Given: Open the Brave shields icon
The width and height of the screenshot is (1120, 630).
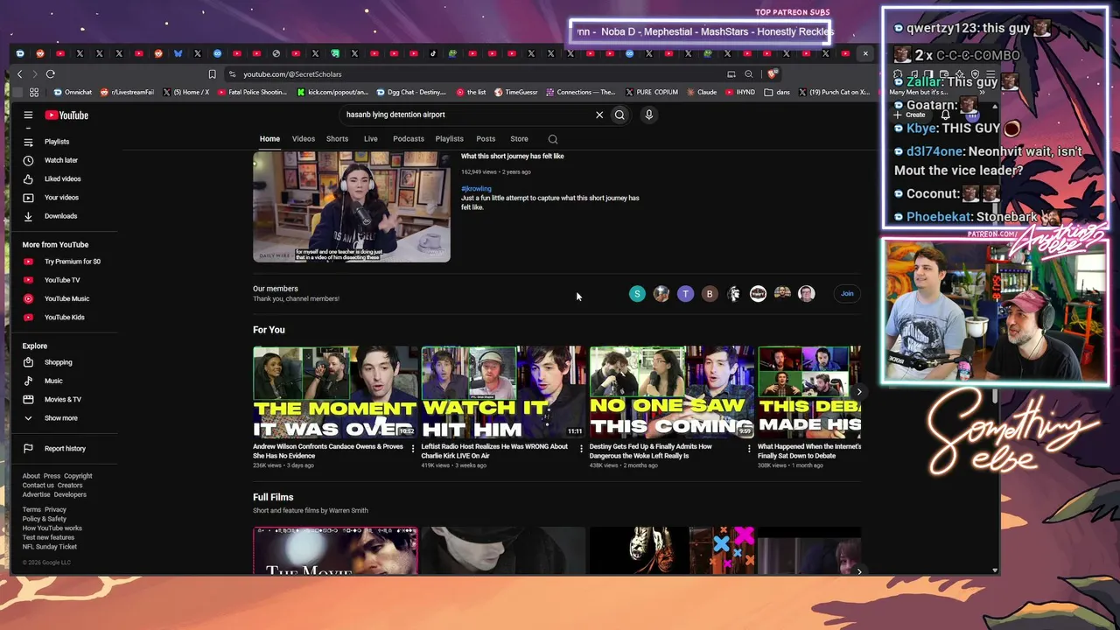Looking at the screenshot, I should 771,74.
